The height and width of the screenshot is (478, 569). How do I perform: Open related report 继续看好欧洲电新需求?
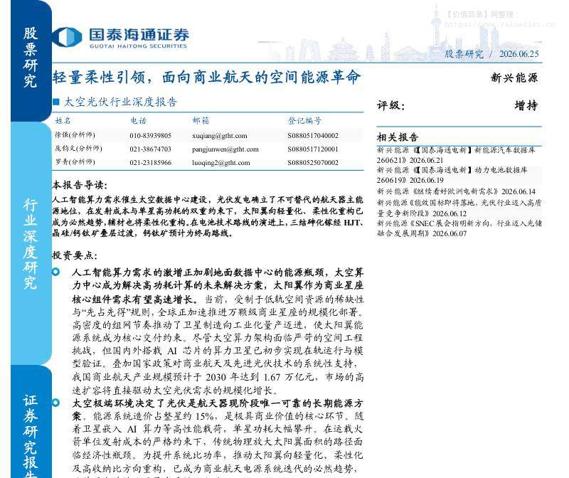click(456, 191)
